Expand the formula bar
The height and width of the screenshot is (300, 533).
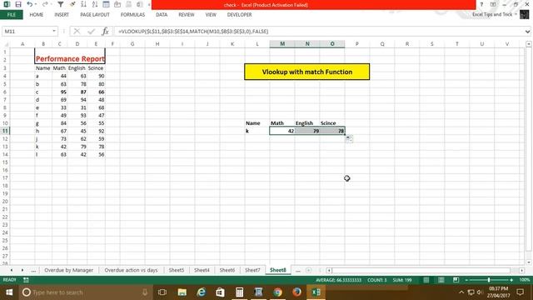coord(527,32)
